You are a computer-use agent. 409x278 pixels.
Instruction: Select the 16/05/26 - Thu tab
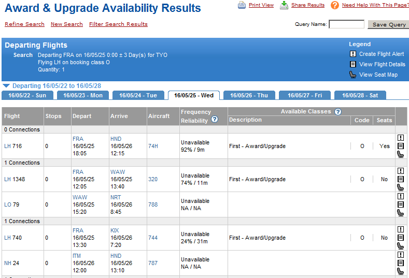[x=249, y=95]
